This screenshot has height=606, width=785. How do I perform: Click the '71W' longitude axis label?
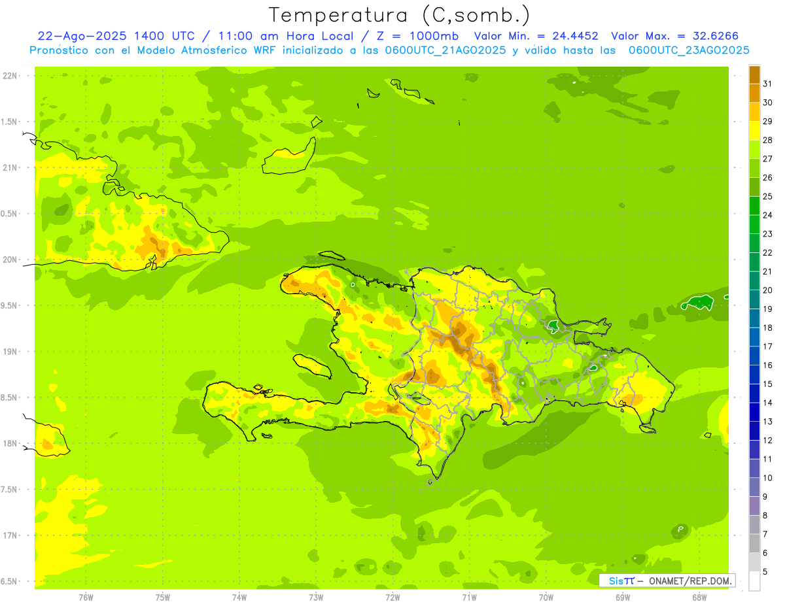[469, 598]
